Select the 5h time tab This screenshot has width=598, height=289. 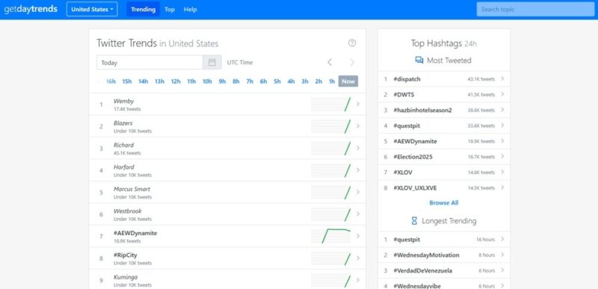(277, 81)
